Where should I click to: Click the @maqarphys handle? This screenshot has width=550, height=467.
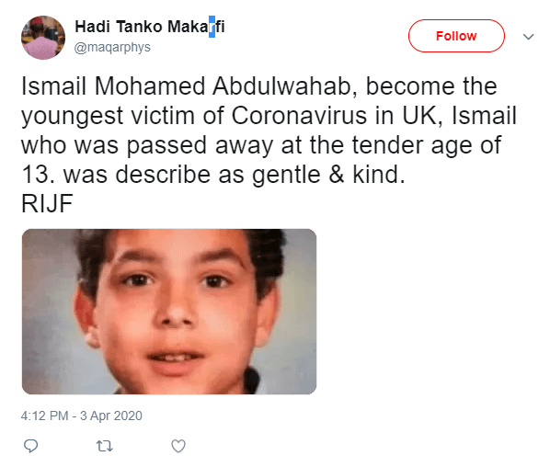click(112, 47)
